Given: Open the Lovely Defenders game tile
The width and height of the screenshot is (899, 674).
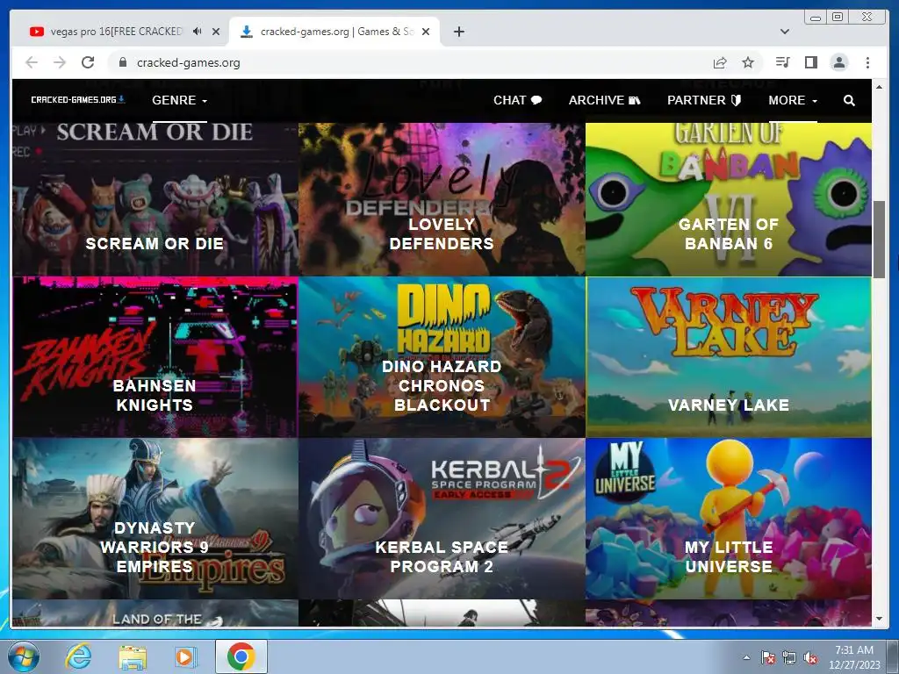Looking at the screenshot, I should pos(442,199).
